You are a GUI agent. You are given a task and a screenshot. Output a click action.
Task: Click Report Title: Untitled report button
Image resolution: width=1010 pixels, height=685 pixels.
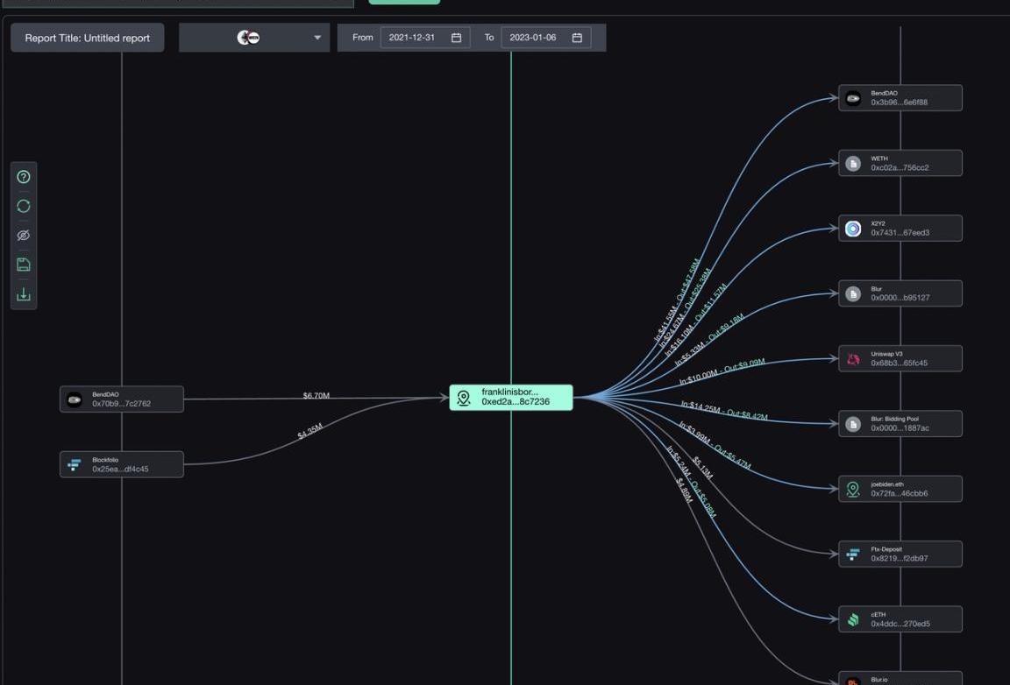point(87,38)
